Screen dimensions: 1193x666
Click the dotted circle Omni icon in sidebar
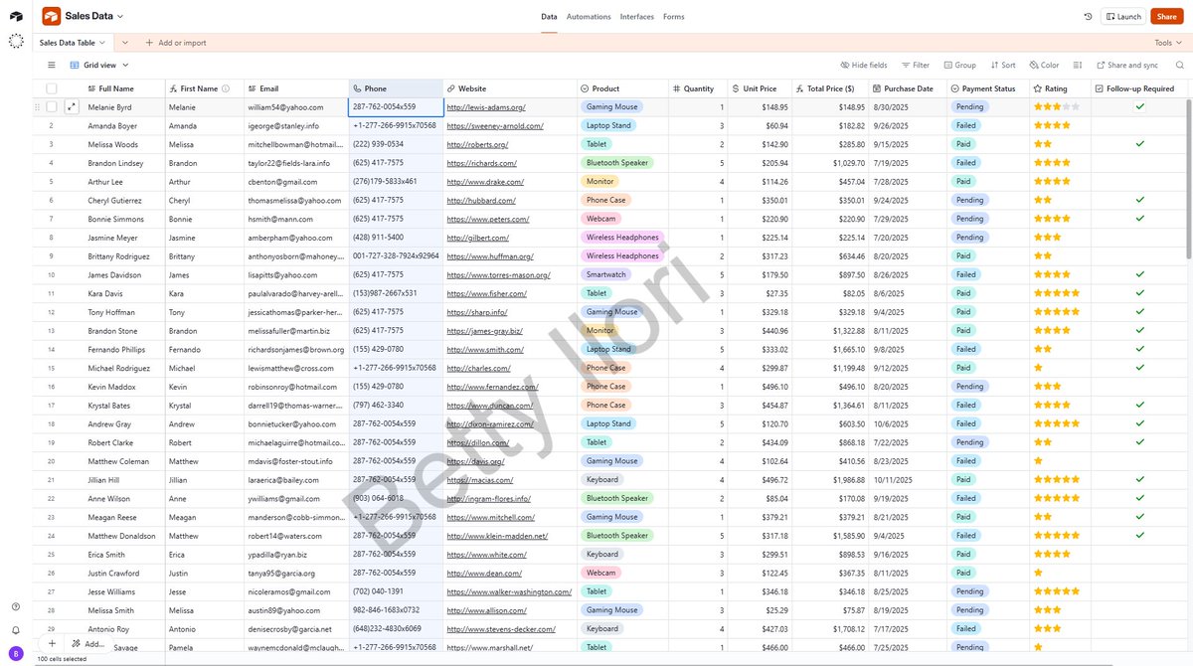pyautogui.click(x=16, y=42)
